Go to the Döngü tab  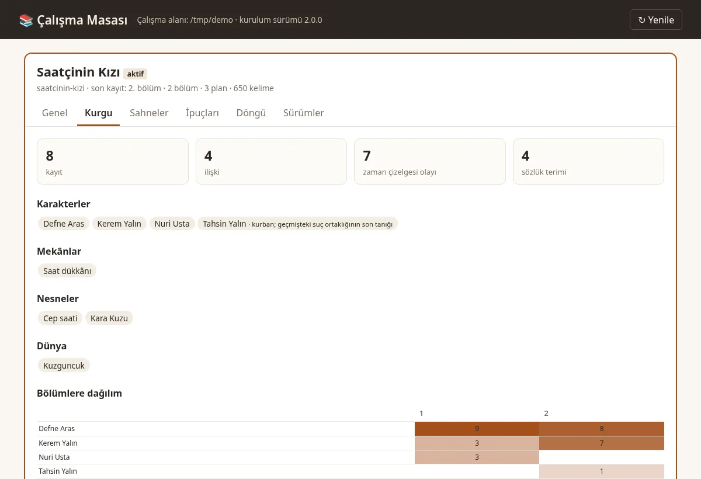click(251, 113)
